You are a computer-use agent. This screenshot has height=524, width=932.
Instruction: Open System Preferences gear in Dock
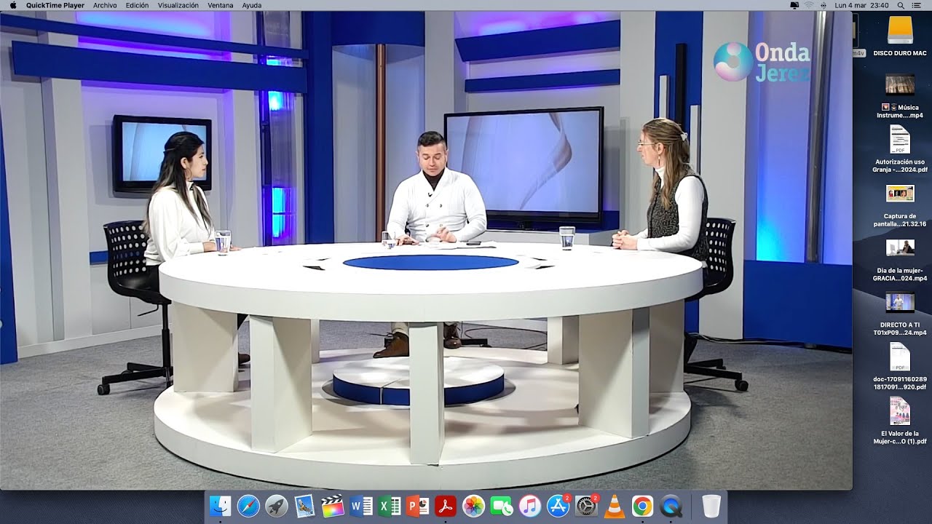[x=586, y=506]
